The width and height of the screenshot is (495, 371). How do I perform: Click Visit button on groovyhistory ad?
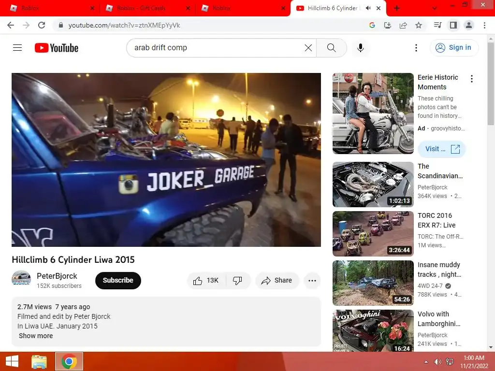[x=442, y=149]
